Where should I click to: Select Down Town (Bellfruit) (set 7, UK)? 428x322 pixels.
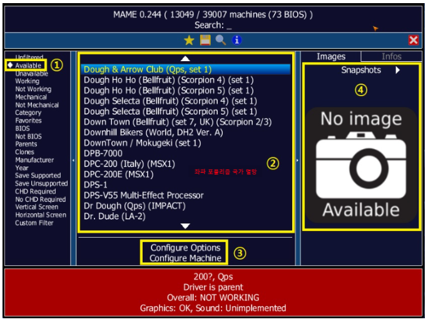185,122
